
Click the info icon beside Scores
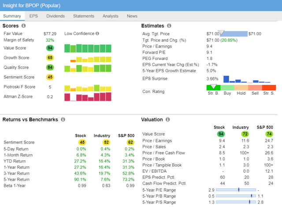tap(23, 26)
